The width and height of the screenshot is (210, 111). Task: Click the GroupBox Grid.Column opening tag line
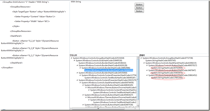click(26, 2)
